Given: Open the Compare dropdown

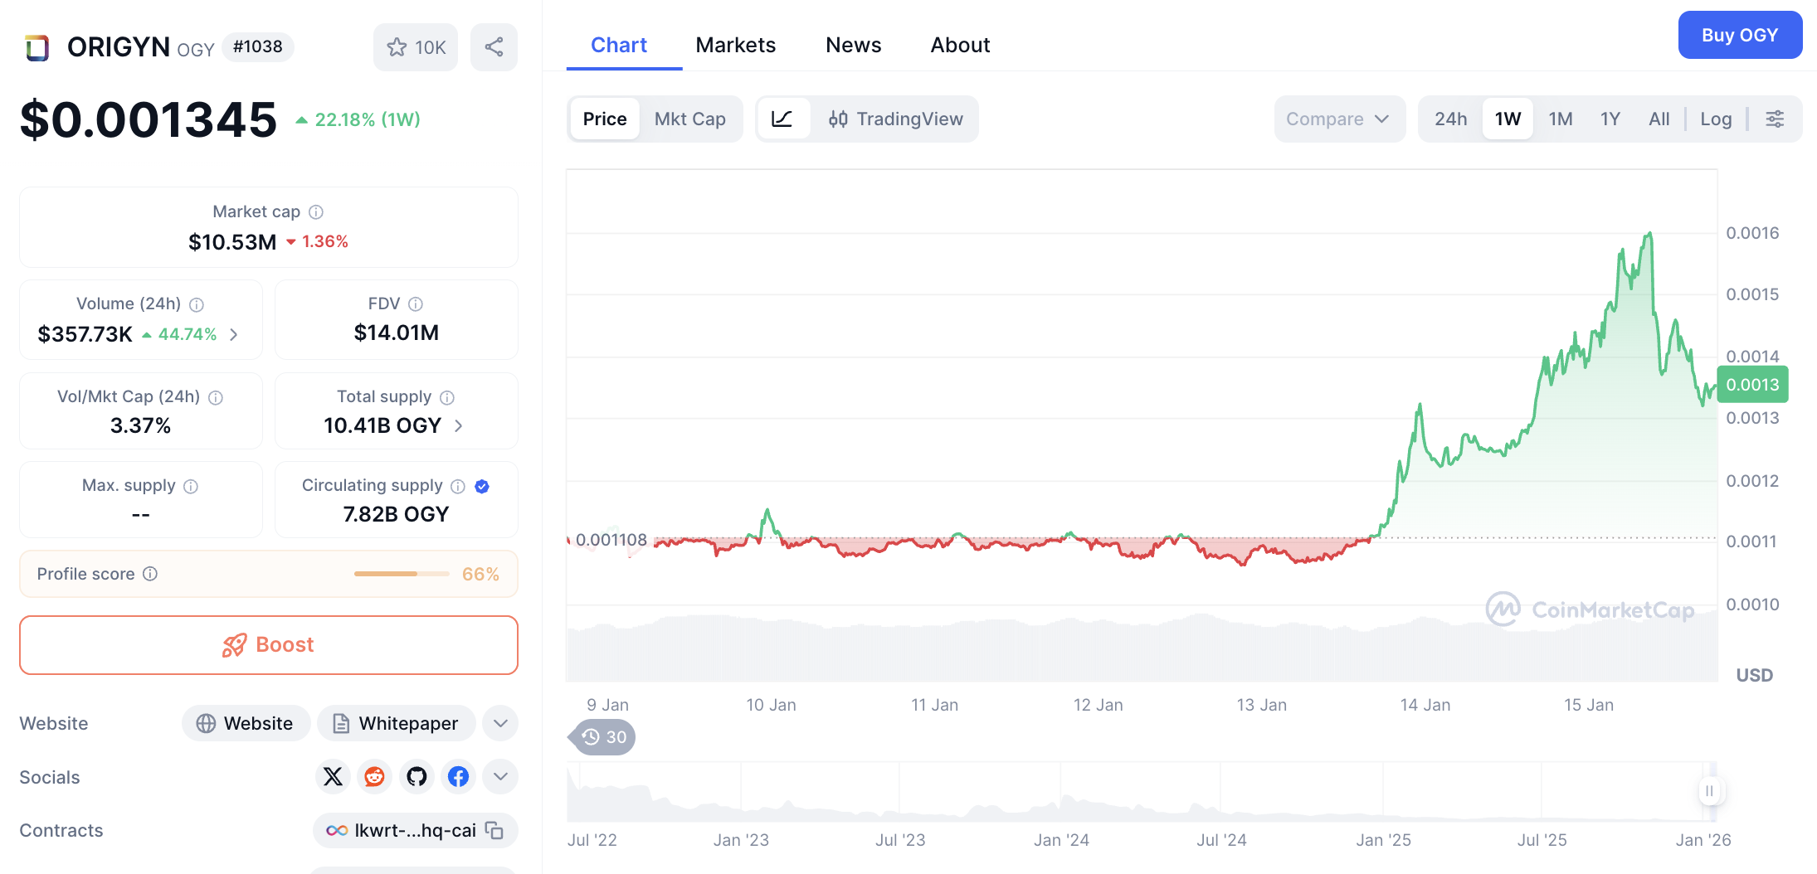Looking at the screenshot, I should point(1337,119).
